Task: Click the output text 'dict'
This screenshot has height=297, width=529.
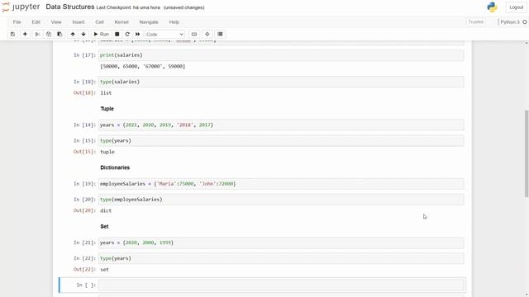Action: 106,211
